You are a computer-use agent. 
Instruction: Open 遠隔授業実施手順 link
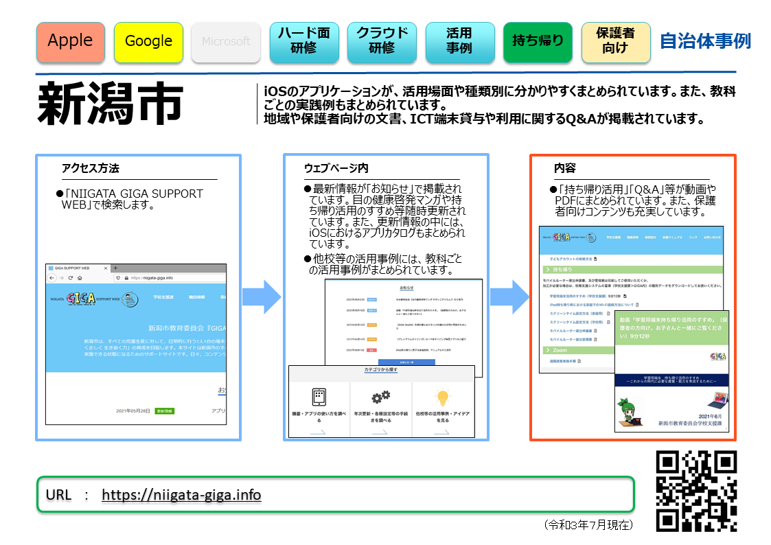point(562,361)
